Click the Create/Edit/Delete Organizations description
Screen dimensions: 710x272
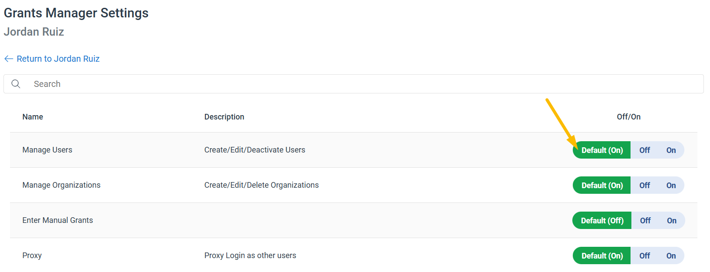pyautogui.click(x=261, y=185)
